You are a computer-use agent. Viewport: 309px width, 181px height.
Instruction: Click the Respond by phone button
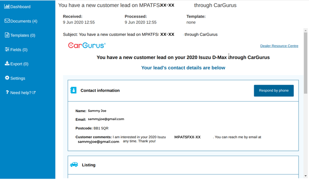coord(274,90)
